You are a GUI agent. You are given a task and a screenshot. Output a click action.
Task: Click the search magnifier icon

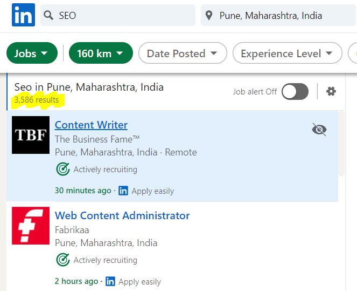click(x=48, y=16)
